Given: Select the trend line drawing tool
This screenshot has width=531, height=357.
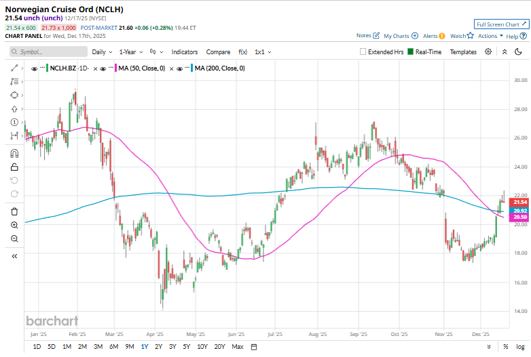Looking at the screenshot, I should point(14,68).
